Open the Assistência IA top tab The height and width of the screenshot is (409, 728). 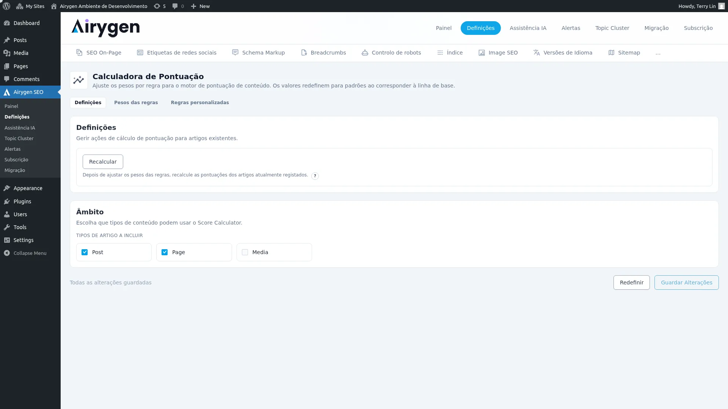[x=528, y=28]
